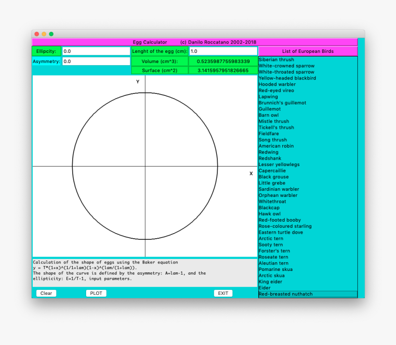The height and width of the screenshot is (345, 396).
Task: Select White-crowned sparrow in the list
Action: pyautogui.click(x=308, y=66)
